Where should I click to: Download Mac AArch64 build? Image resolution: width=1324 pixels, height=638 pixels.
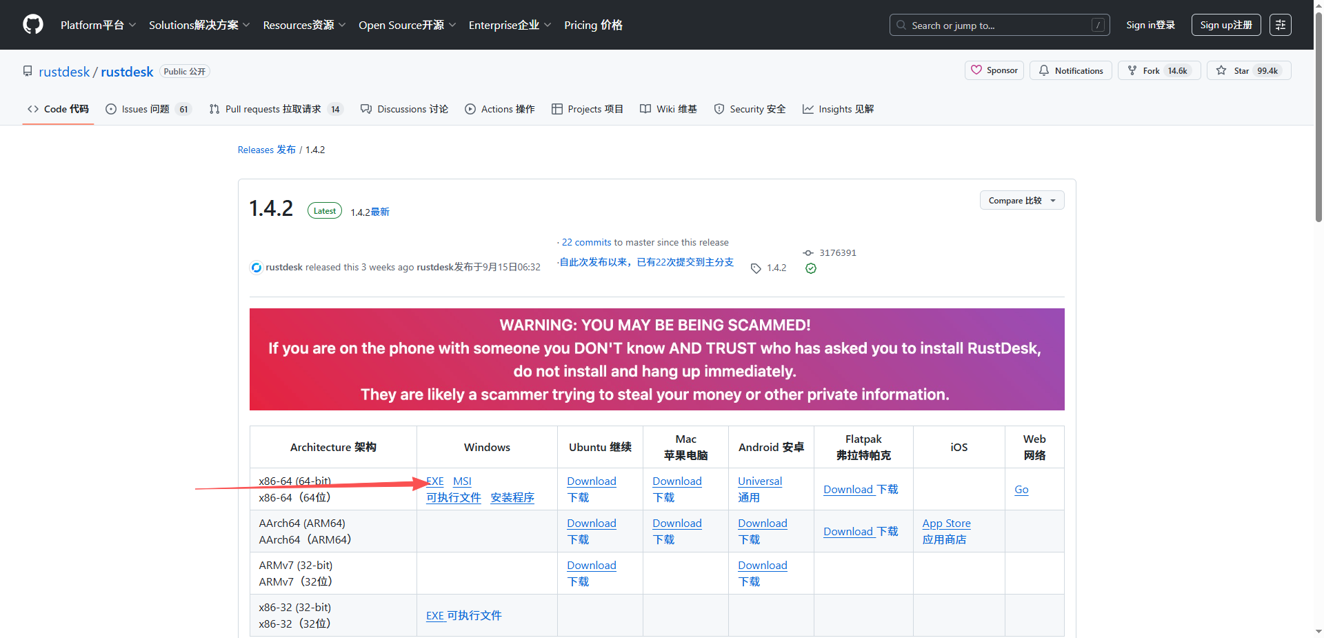677,524
